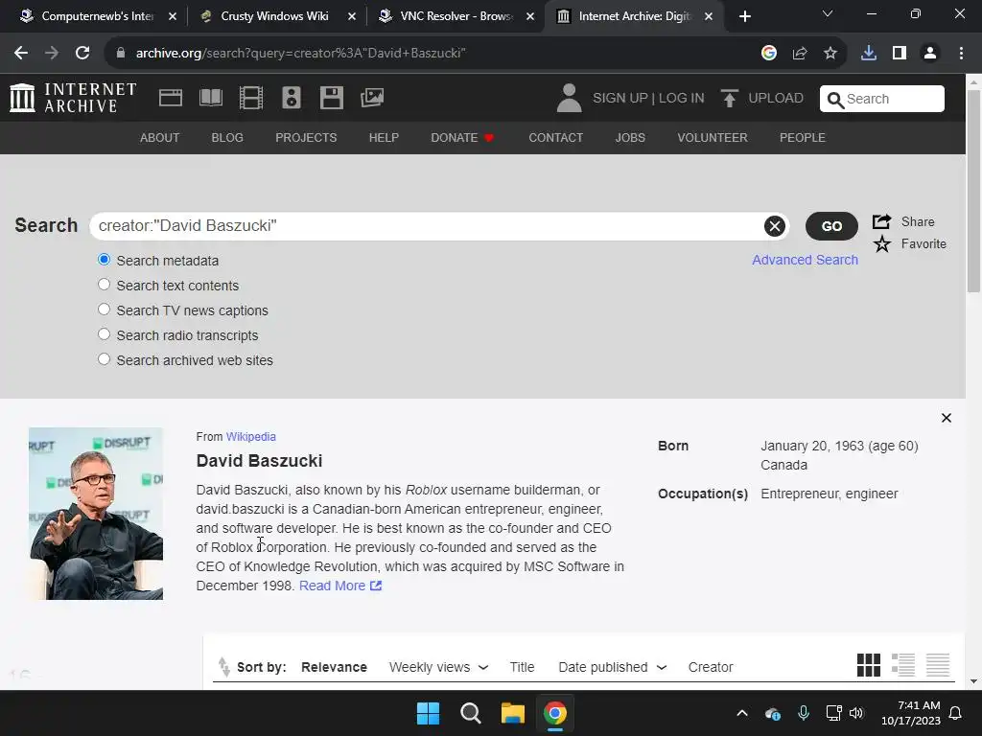Open the PROJECTS menu item
This screenshot has height=736, width=982.
306,138
